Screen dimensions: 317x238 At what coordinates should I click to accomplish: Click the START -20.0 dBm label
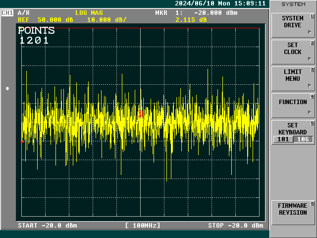47,226
